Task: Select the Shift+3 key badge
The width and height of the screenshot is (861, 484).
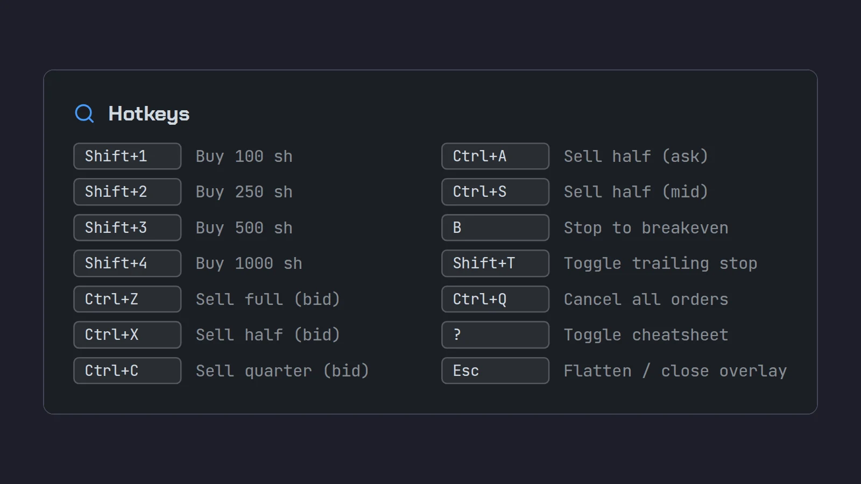Action: pyautogui.click(x=128, y=227)
